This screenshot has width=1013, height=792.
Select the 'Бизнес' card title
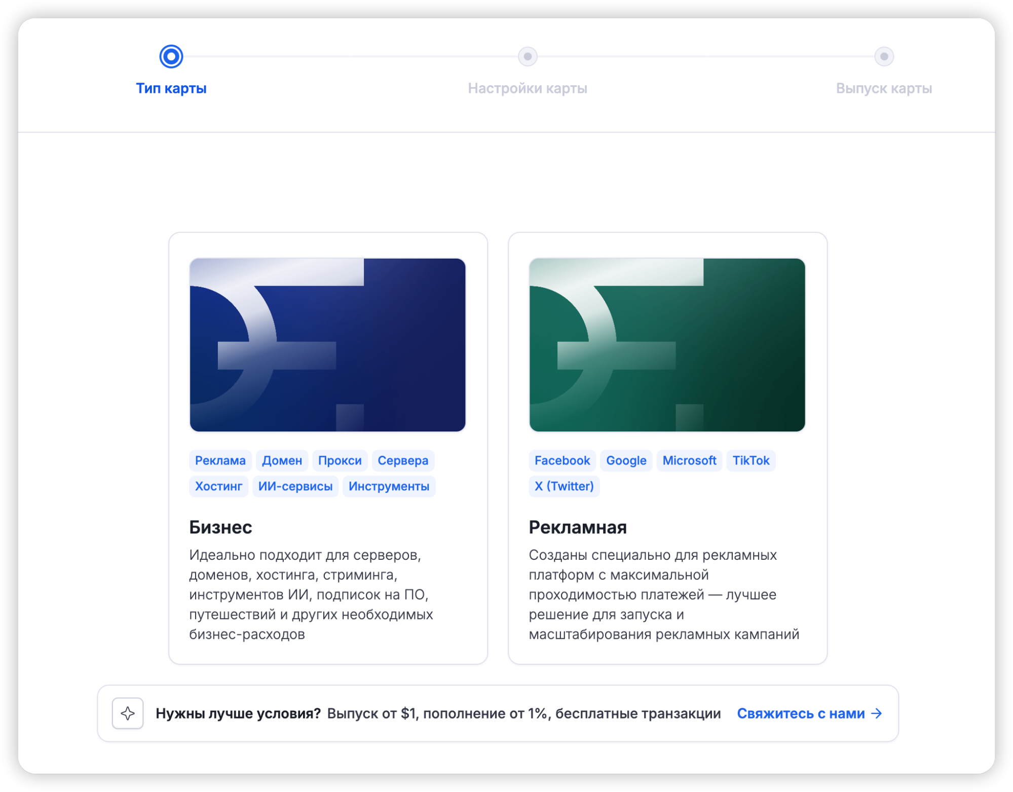[x=220, y=527]
